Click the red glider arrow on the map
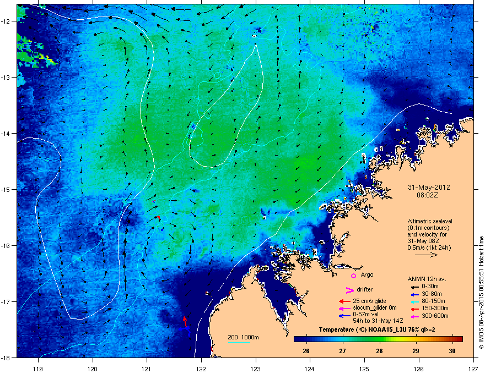Screen dimensions: 485x374 click(185, 322)
